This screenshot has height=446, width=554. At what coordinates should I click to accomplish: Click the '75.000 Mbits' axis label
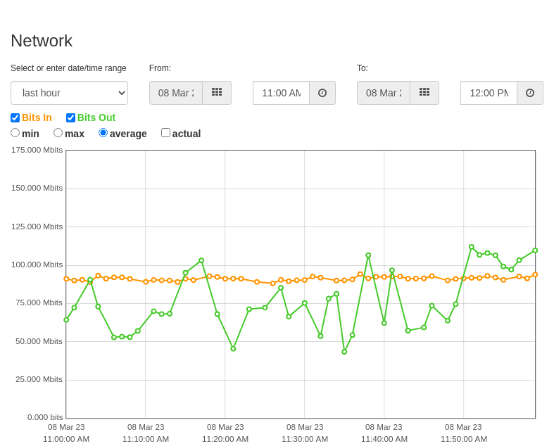39,303
